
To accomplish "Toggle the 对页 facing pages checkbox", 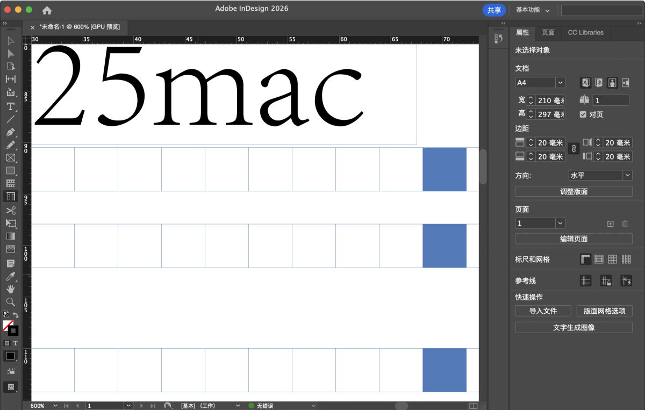I will tap(583, 114).
